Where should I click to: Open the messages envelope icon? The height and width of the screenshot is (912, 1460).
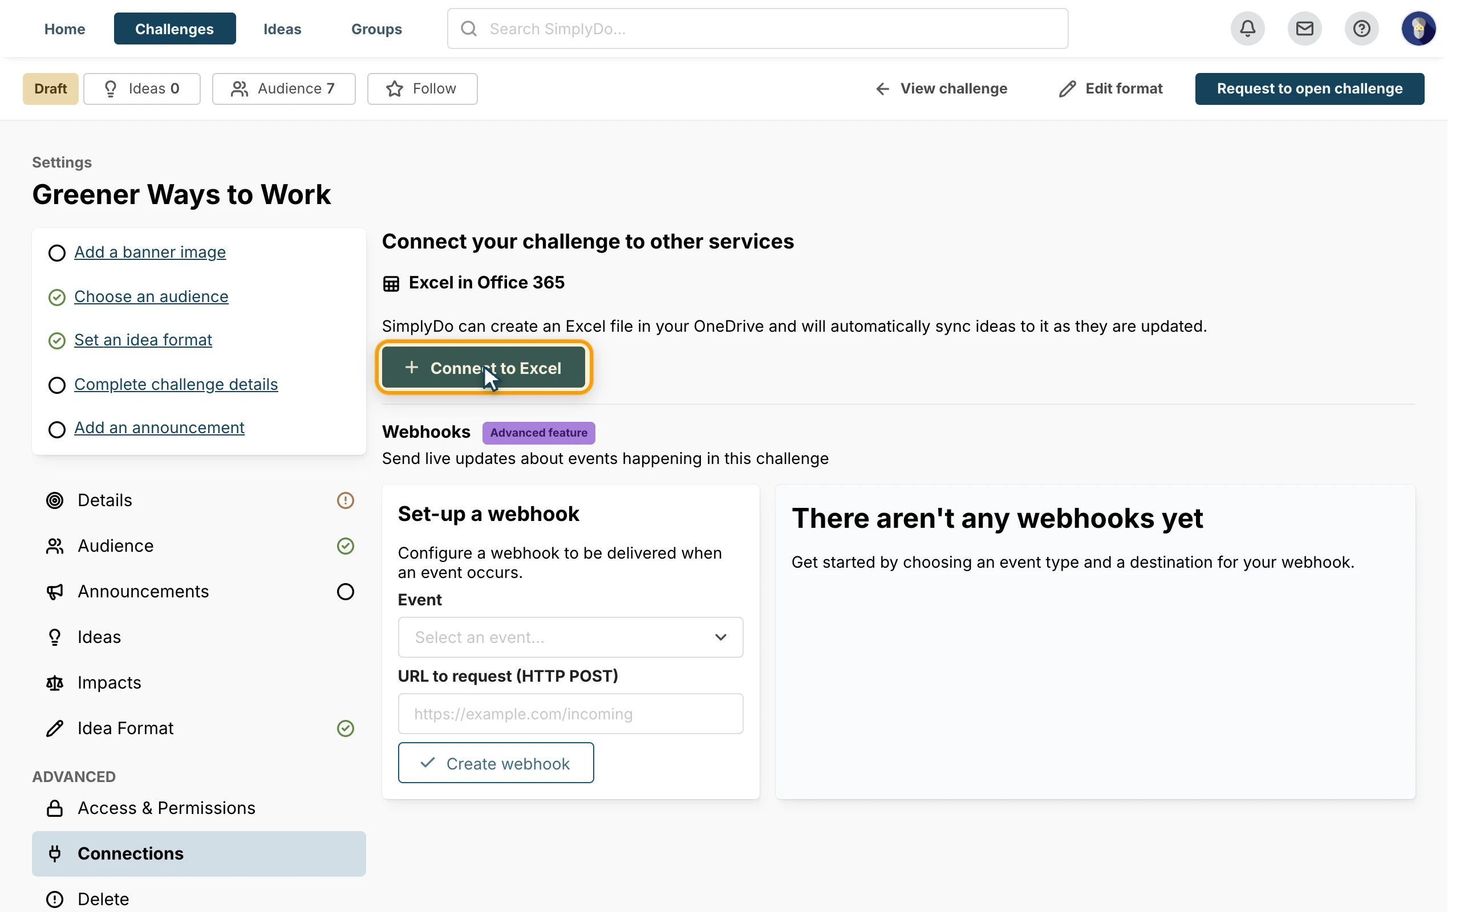coord(1304,28)
